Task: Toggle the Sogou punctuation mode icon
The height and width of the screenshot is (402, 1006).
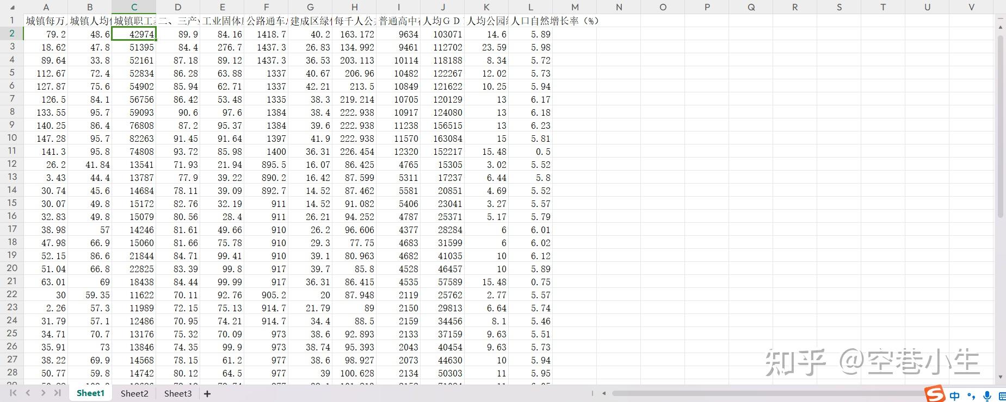Action: 971,396
